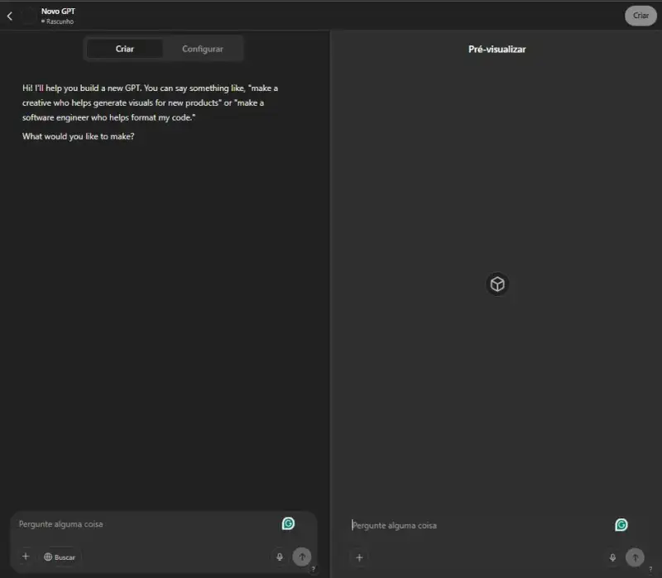Click the cube icon in preview pane
This screenshot has height=578, width=662.
(497, 284)
